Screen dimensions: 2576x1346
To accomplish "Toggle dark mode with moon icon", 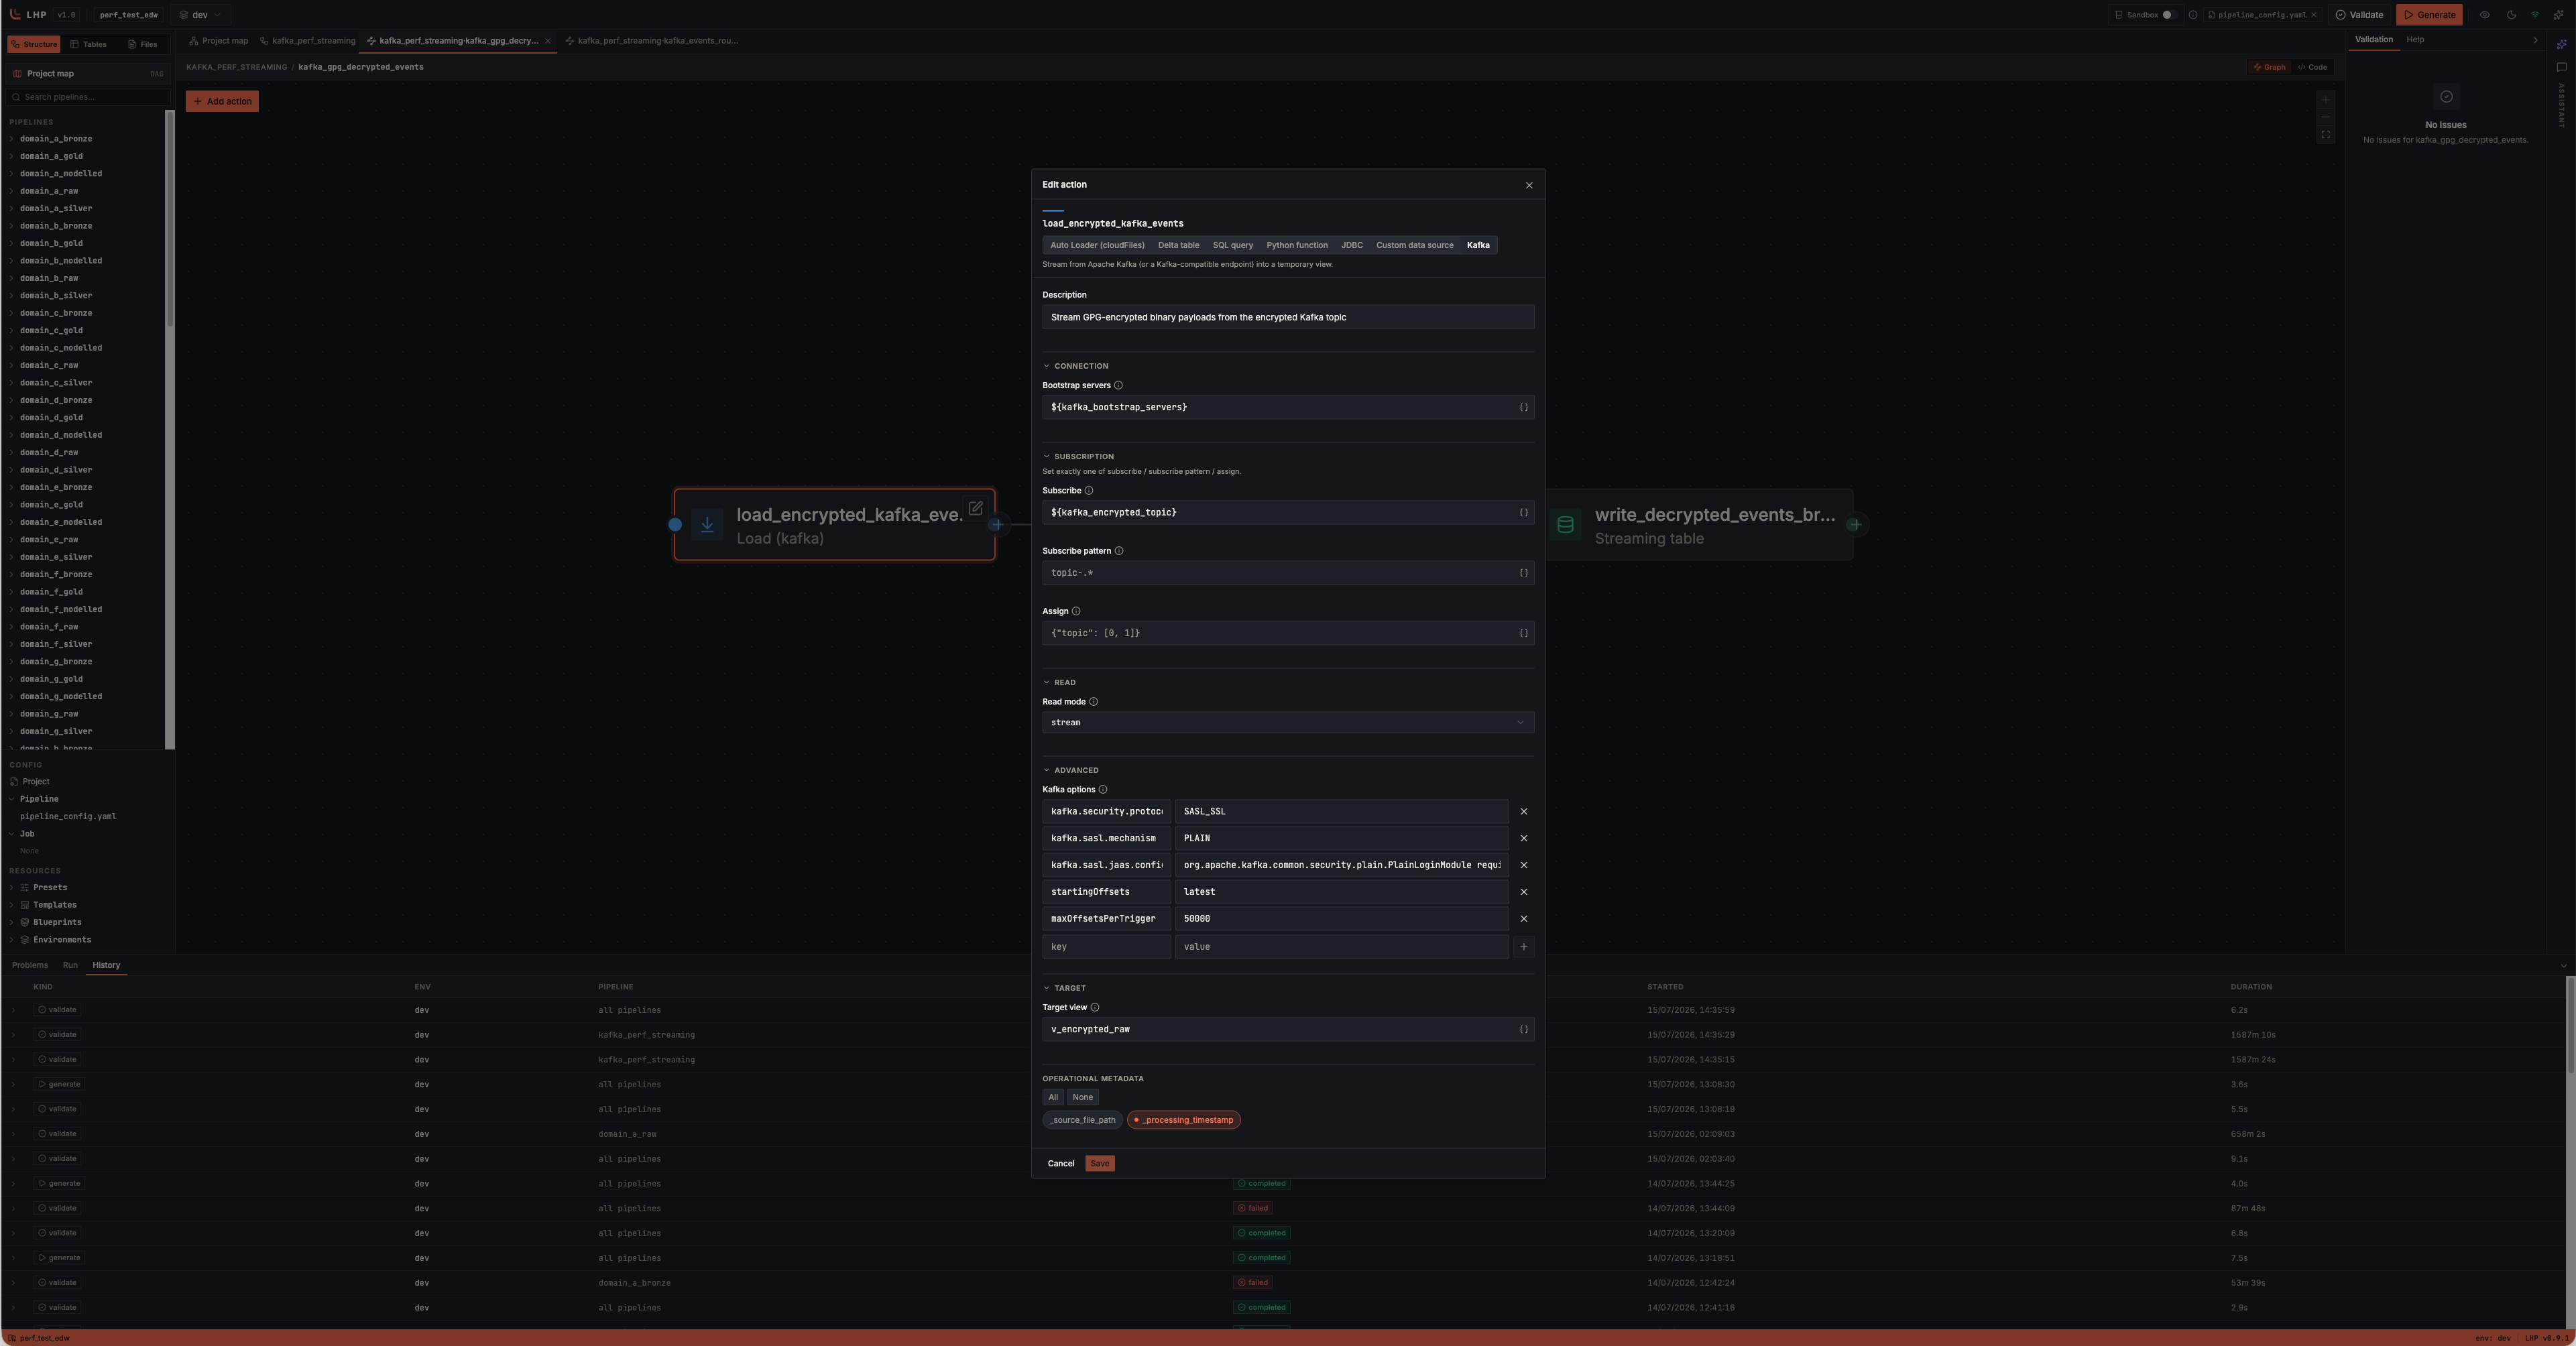I will pyautogui.click(x=2510, y=15).
